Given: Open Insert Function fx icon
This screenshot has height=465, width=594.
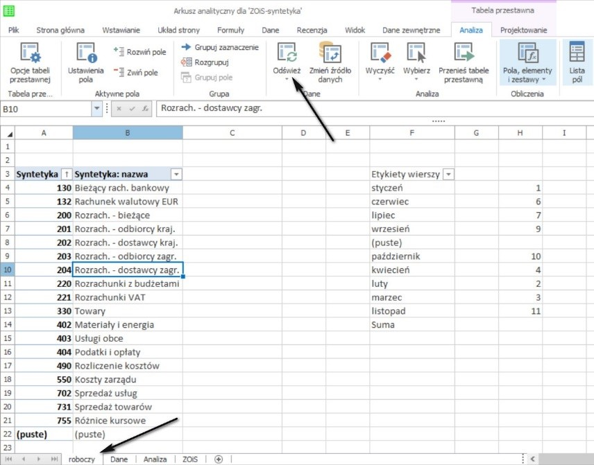Looking at the screenshot, I should [x=146, y=109].
